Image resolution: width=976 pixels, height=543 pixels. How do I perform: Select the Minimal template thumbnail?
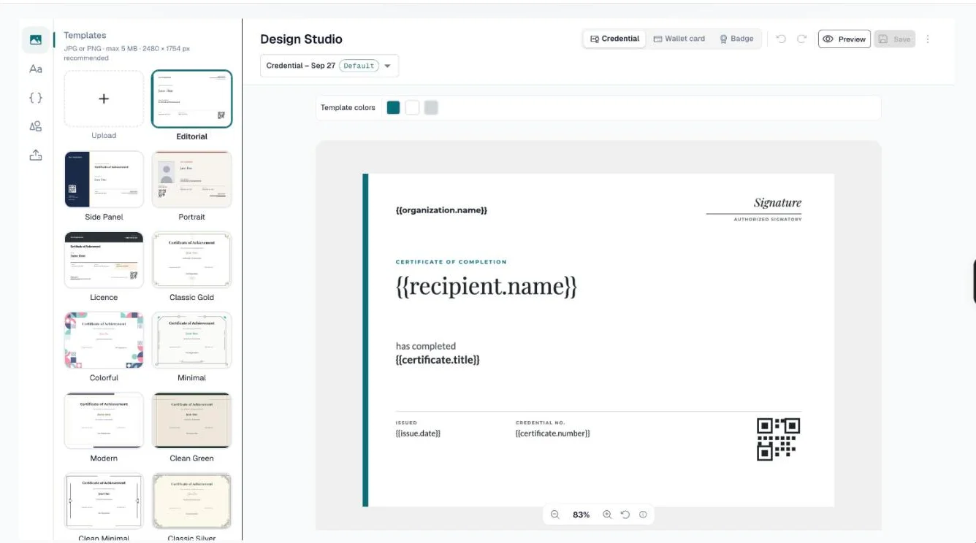coord(191,340)
